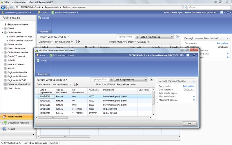Click the browser-style back arrow button

pyautogui.click(x=3, y=7)
